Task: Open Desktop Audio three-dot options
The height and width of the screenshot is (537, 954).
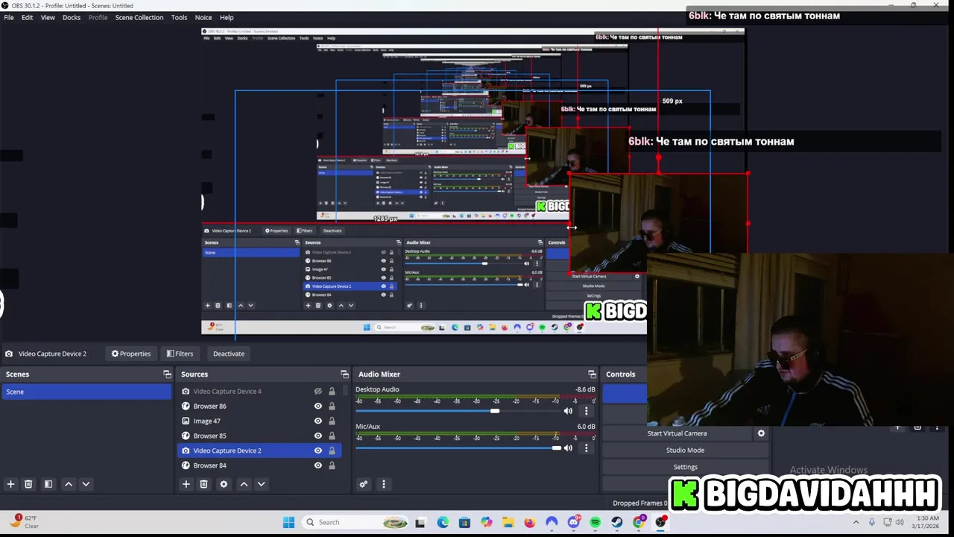Action: [x=586, y=411]
